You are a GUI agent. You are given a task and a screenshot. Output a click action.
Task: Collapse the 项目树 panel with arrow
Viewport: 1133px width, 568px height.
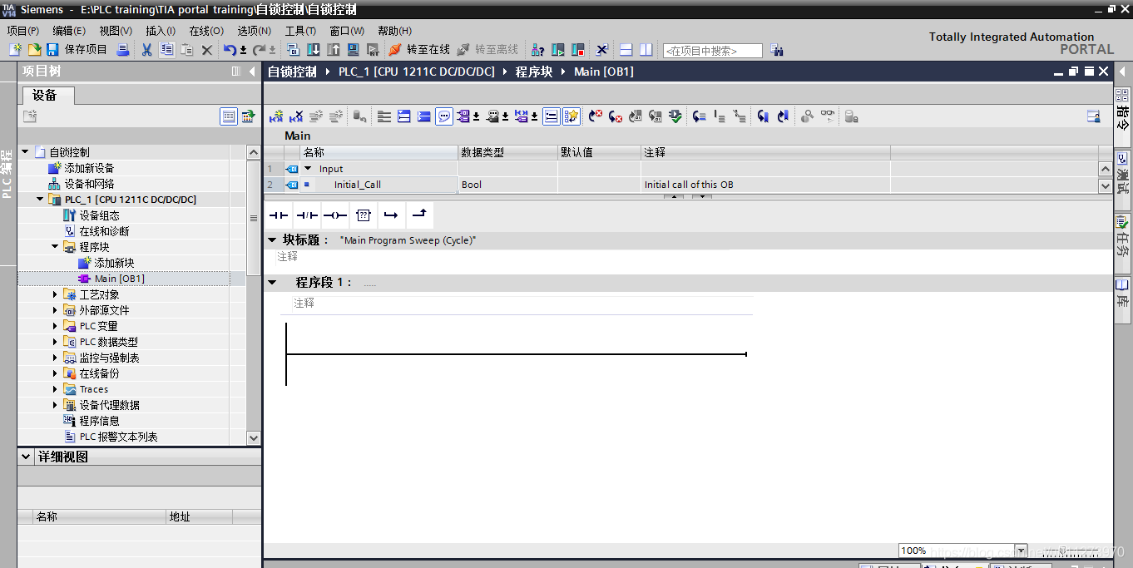252,72
